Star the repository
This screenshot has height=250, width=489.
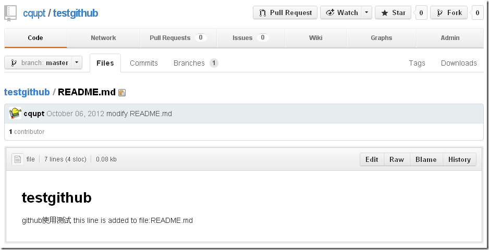[x=393, y=13]
